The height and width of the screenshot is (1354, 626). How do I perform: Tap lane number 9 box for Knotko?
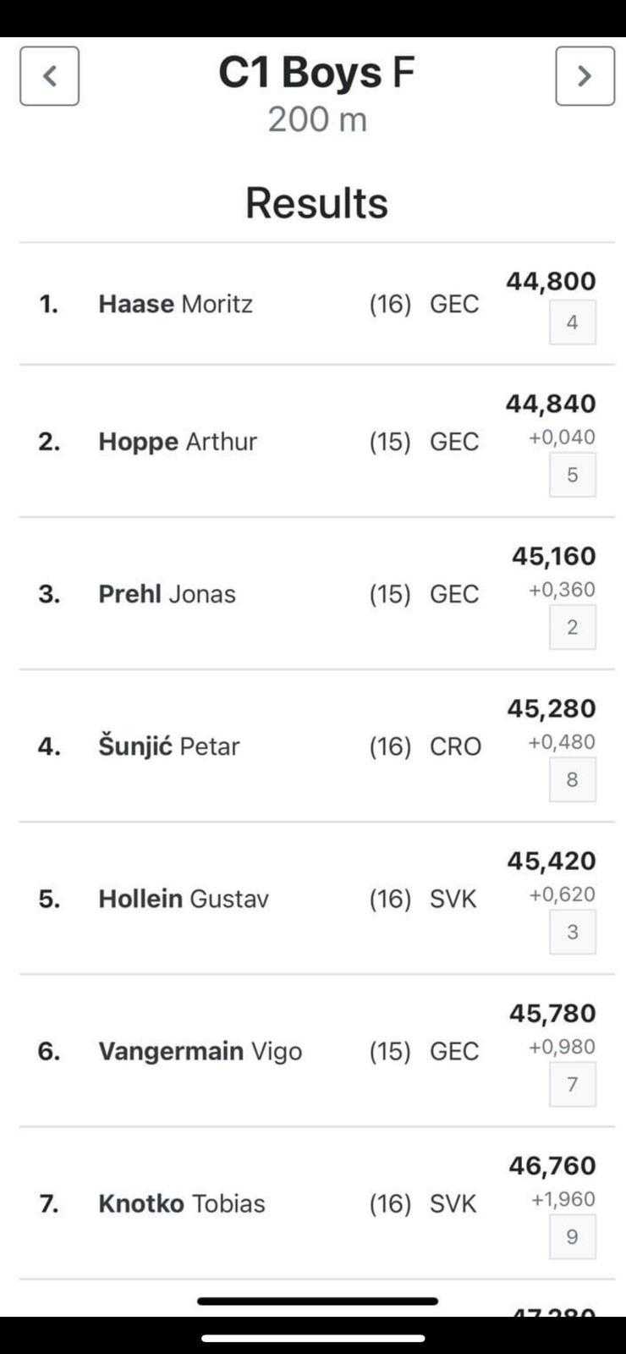click(573, 1236)
